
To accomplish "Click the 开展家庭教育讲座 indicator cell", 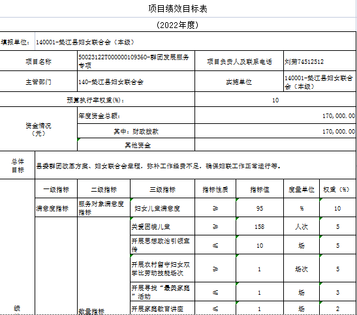I will (163, 308).
